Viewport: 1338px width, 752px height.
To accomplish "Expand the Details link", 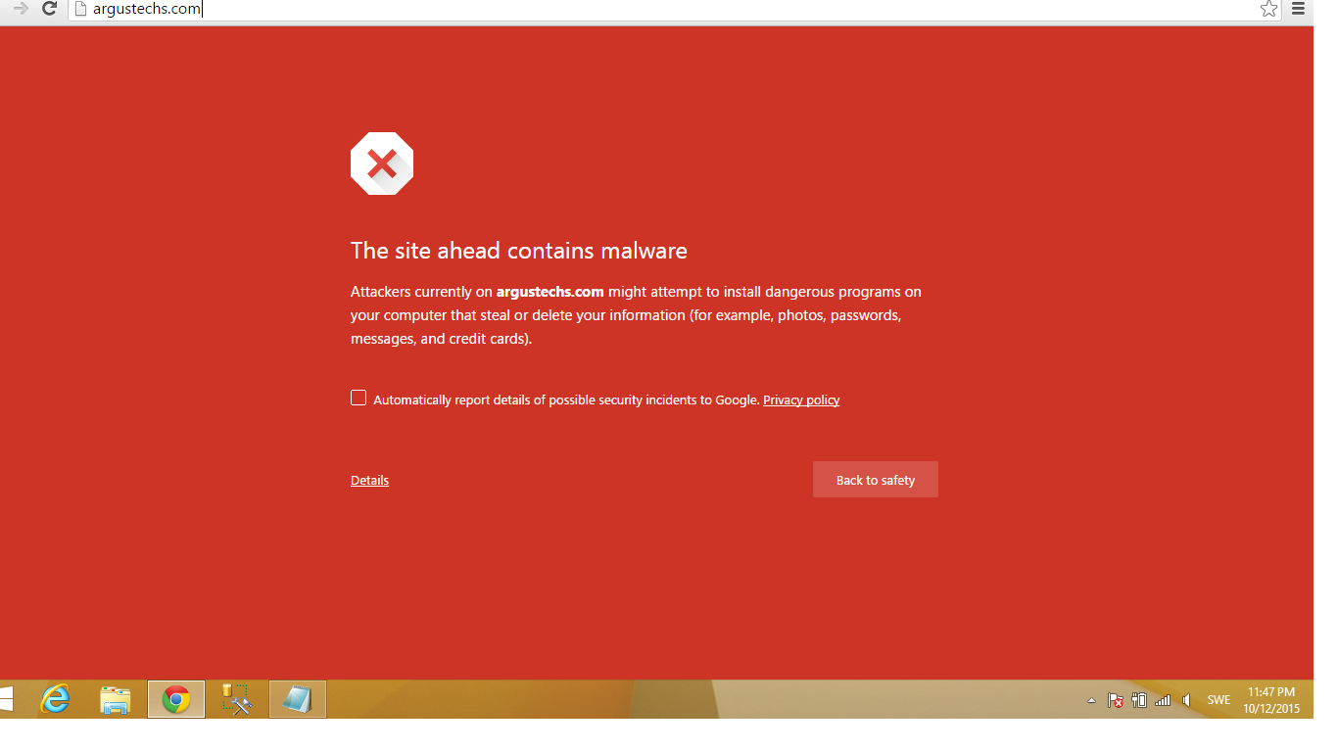I will pos(369,480).
